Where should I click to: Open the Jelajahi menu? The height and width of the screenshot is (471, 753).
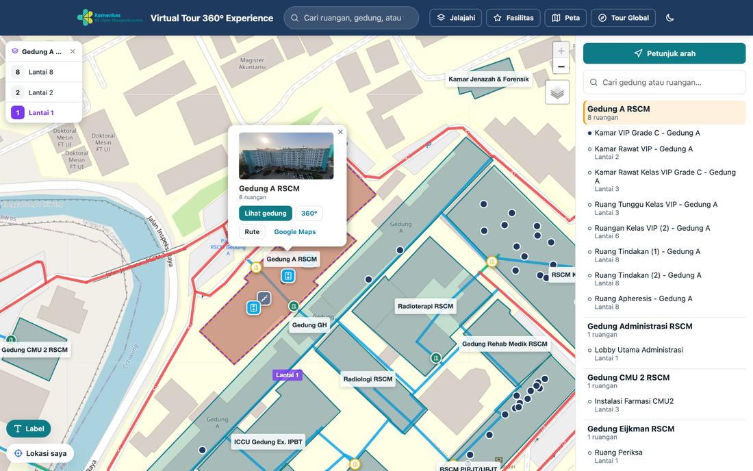click(456, 18)
